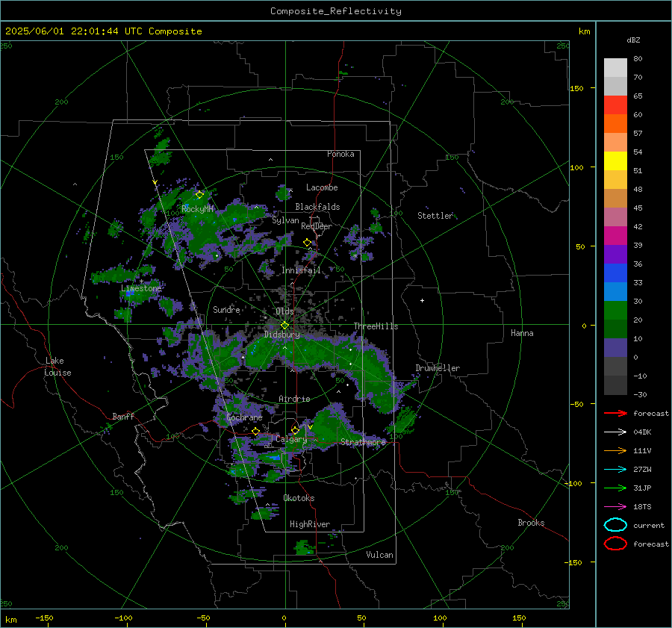Pick the magenta 39-42 dBZ color swatch

[x=615, y=236]
